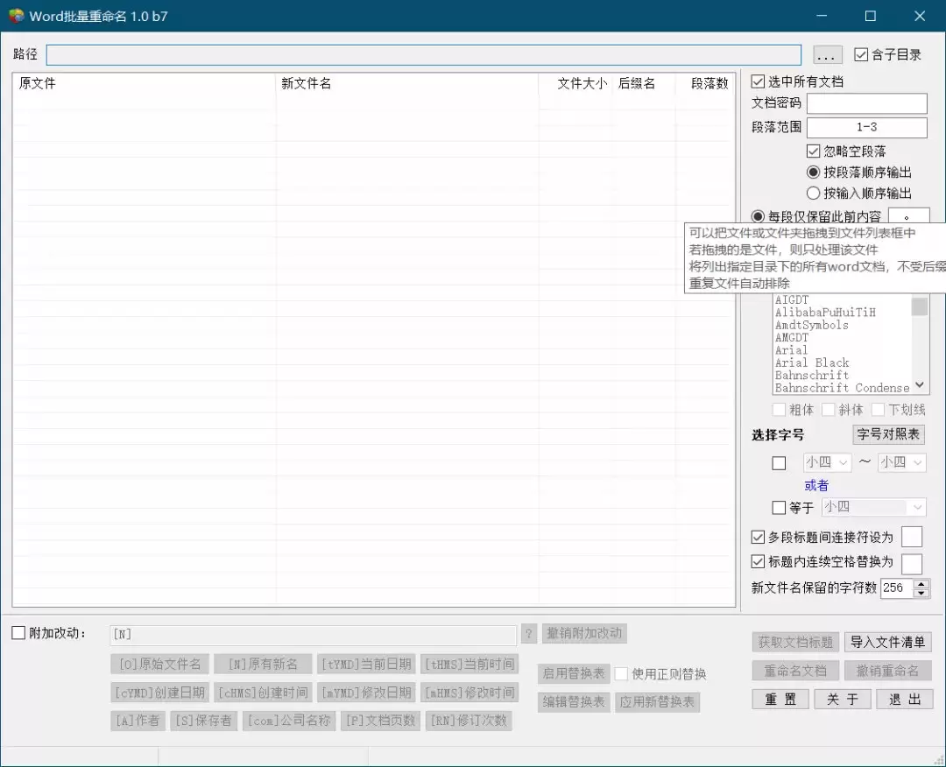Screen dimensions: 946x767
Task: Click the 启用替换表 button
Action: tap(574, 673)
